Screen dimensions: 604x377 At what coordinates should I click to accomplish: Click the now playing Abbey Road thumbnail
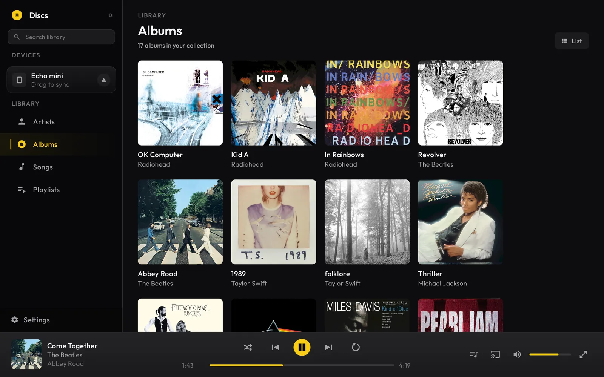[x=26, y=354]
